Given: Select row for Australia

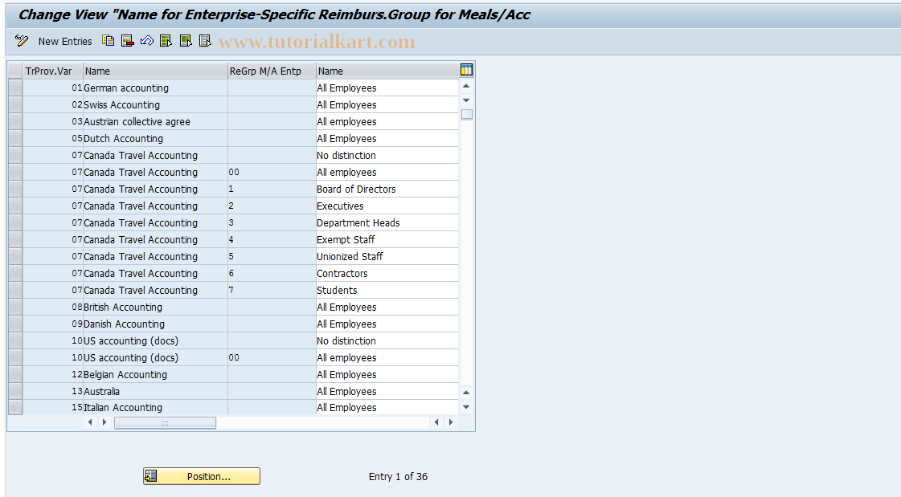Looking at the screenshot, I should pyautogui.click(x=15, y=391).
